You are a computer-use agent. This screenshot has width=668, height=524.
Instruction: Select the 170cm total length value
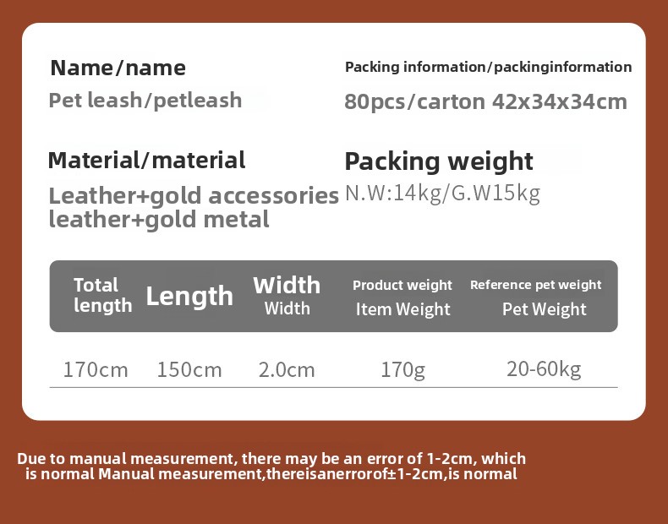point(96,370)
